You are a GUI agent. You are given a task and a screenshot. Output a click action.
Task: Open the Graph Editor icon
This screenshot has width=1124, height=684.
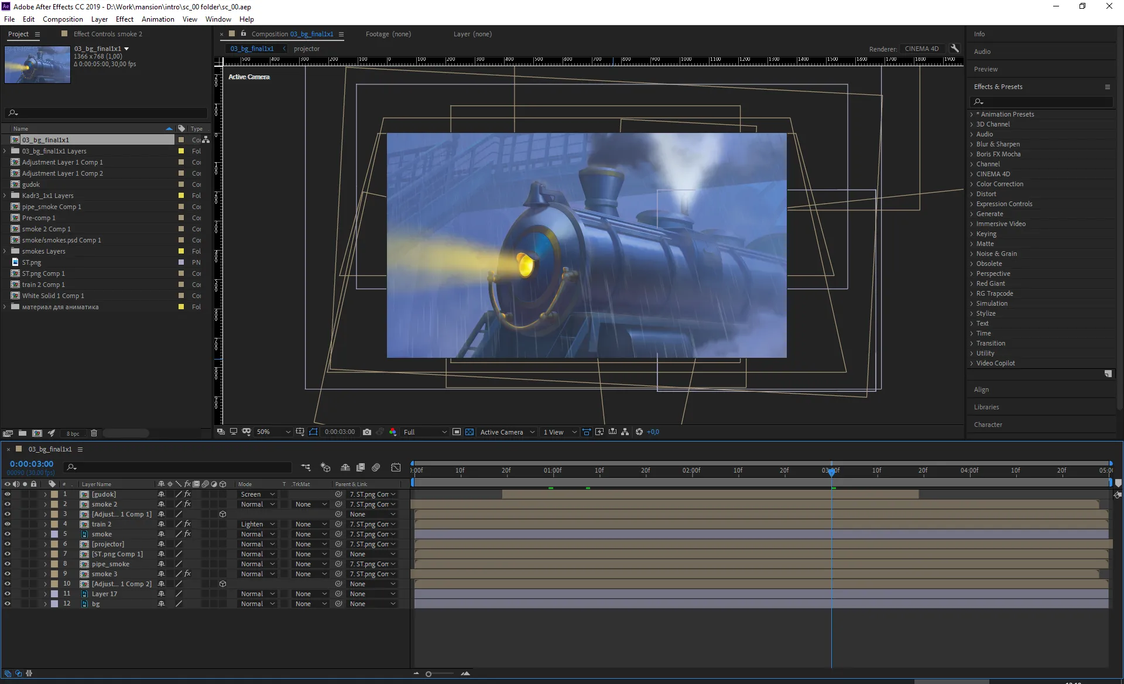point(396,467)
